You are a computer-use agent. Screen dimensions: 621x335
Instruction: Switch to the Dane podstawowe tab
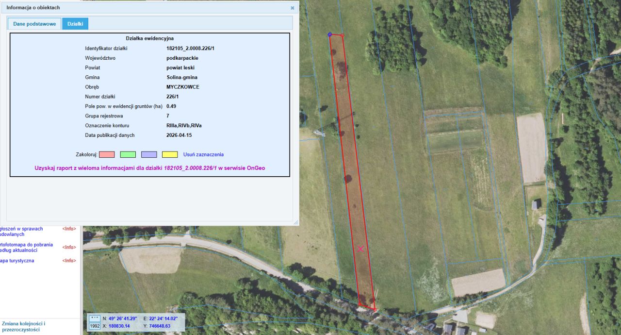(34, 24)
